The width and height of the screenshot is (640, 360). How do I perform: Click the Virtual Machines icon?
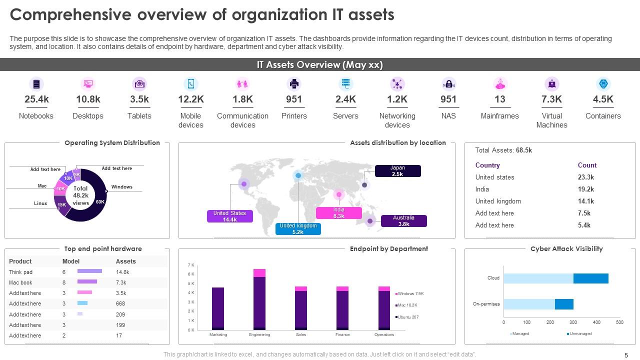coord(551,84)
